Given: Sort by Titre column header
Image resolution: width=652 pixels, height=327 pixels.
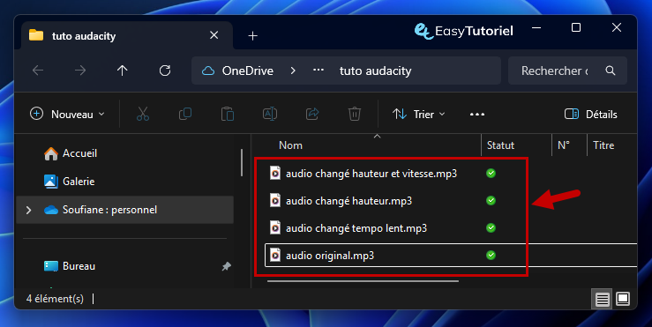Looking at the screenshot, I should [603, 145].
